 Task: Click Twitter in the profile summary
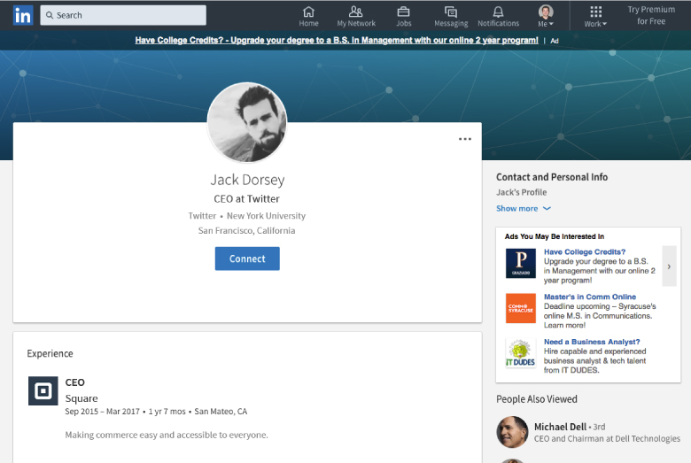tap(202, 216)
